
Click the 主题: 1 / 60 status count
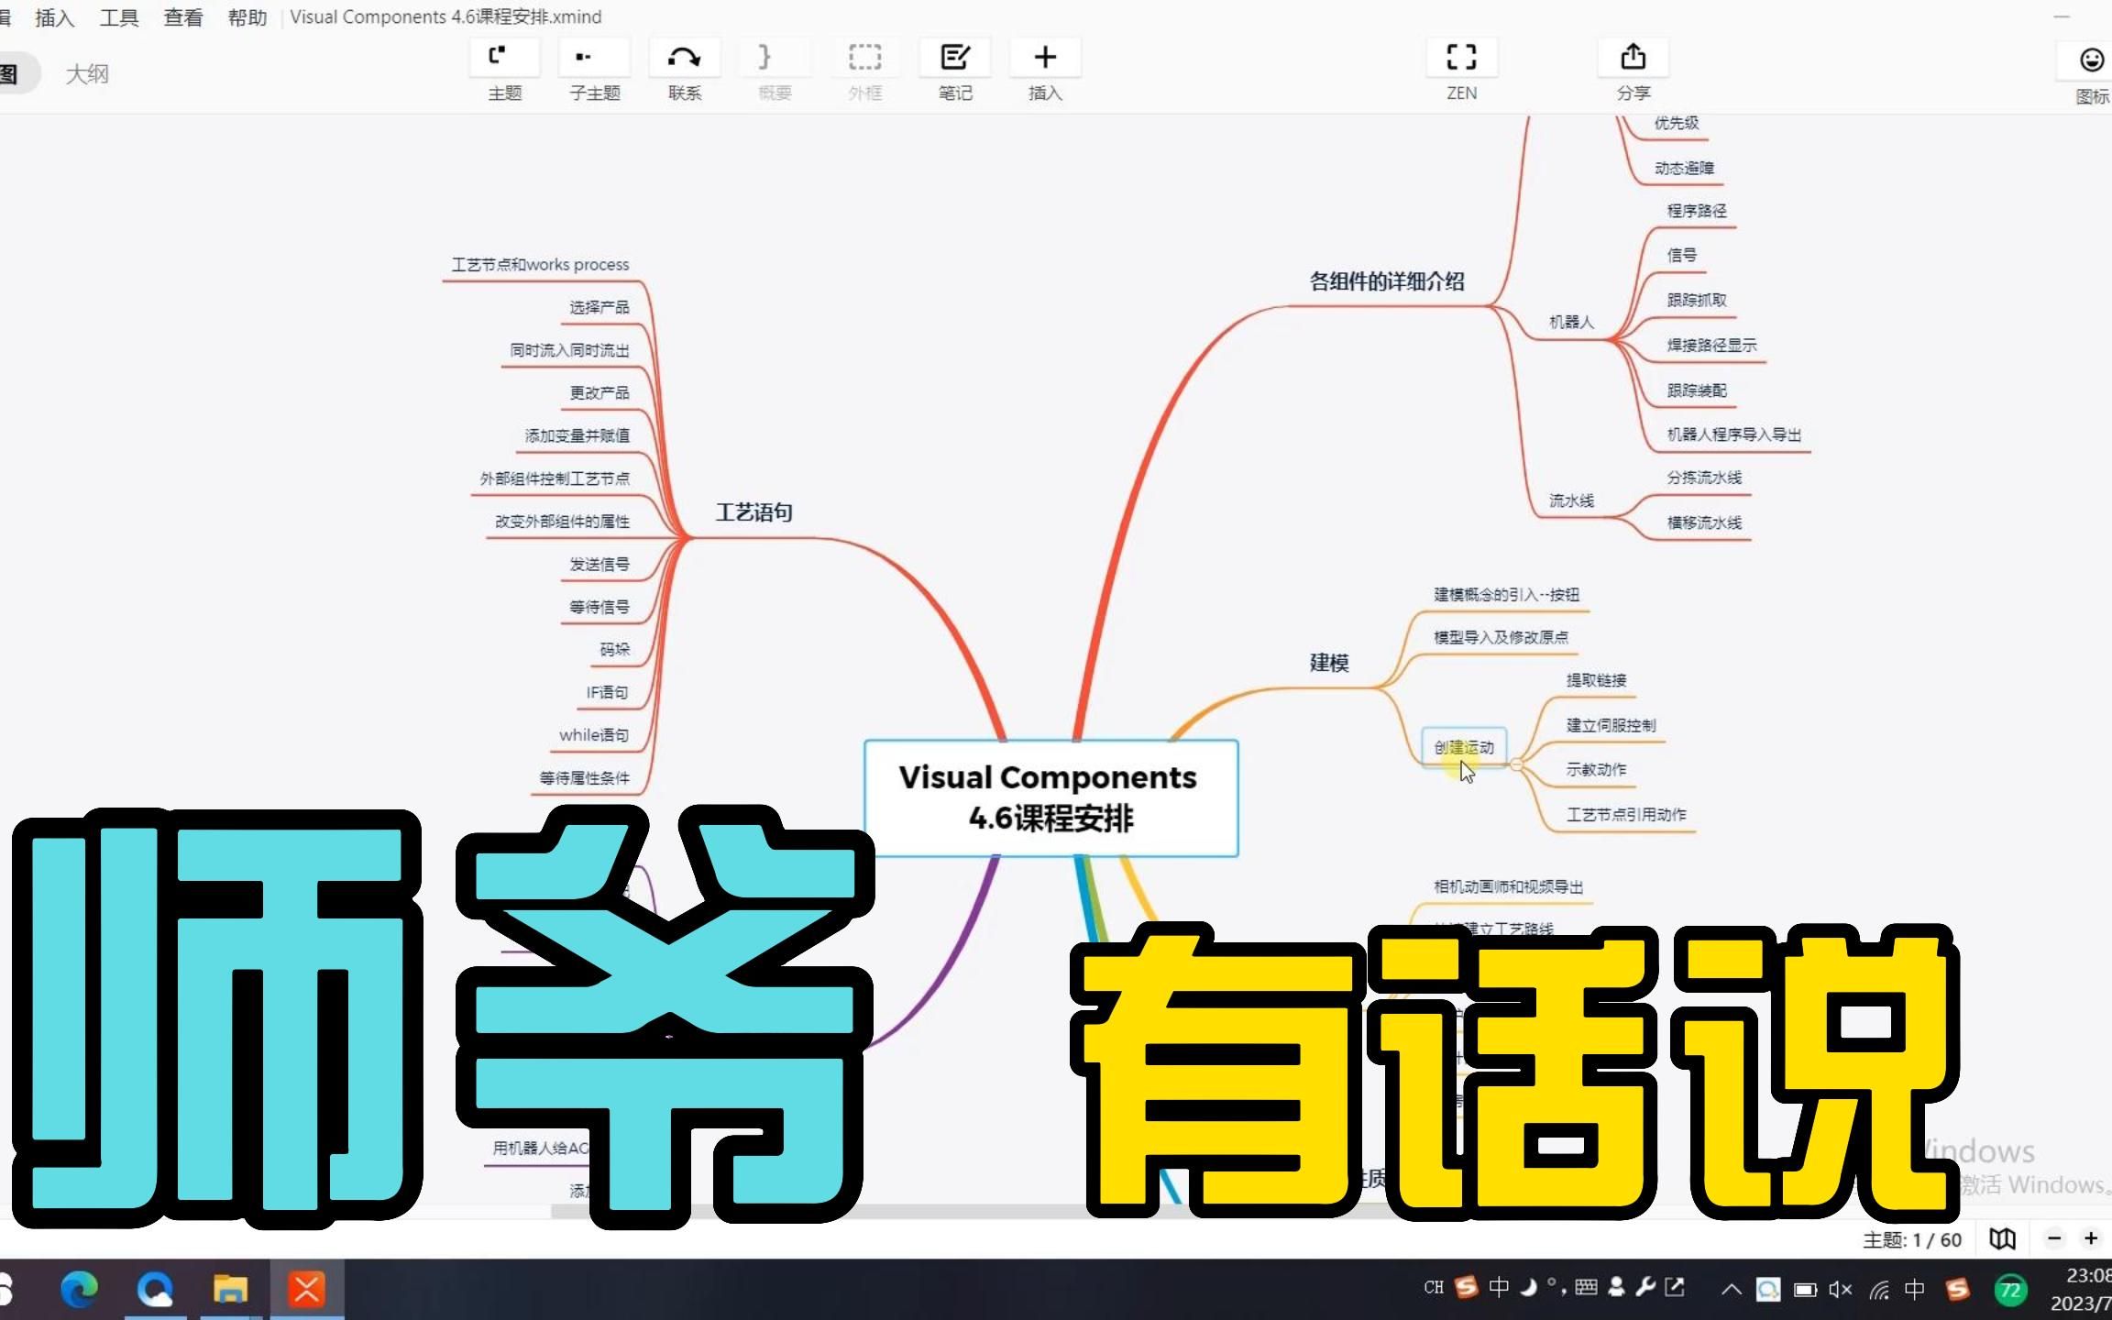tap(1911, 1239)
